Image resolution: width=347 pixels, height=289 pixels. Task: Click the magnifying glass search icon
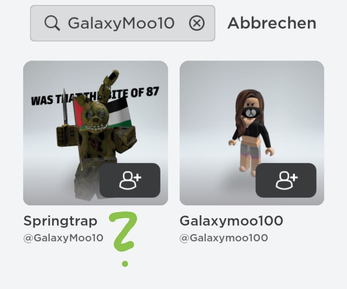52,23
